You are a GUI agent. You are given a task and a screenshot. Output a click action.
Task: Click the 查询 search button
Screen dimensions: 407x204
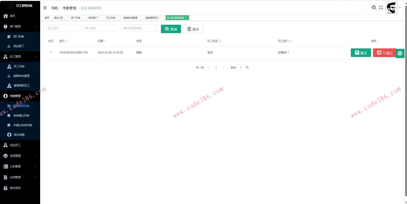click(x=171, y=29)
